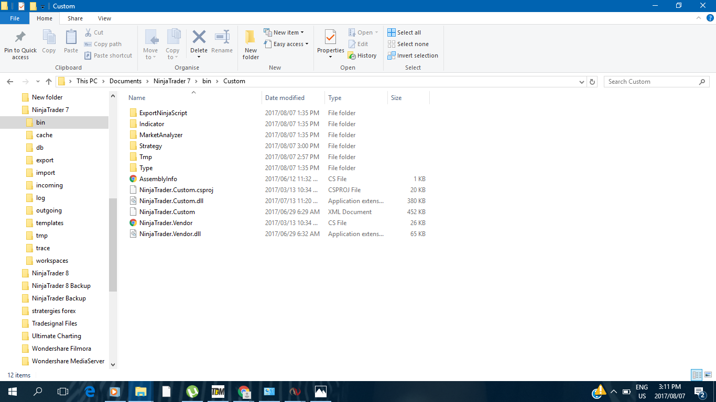Select NinjaTrader 8 in navigation pane
The image size is (716, 402).
point(50,273)
